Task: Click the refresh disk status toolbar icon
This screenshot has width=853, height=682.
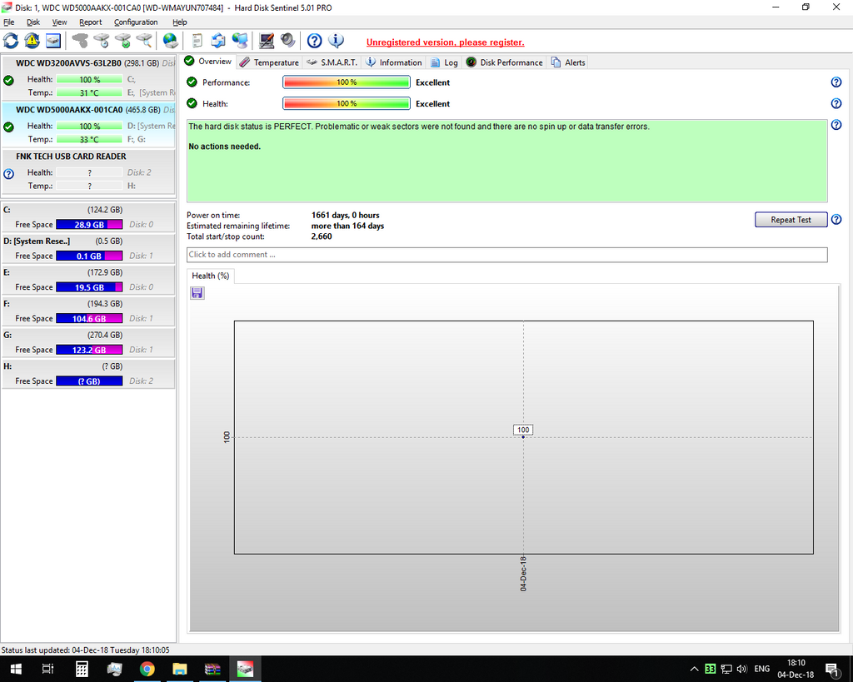Action: point(11,41)
